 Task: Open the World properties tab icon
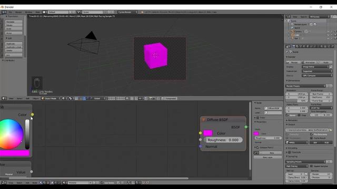tap(304, 46)
